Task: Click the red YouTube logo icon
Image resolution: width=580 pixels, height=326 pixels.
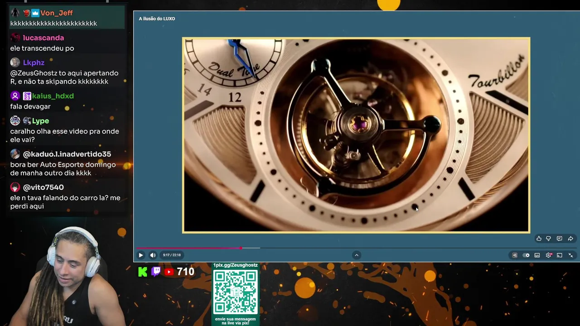Action: coord(169,272)
